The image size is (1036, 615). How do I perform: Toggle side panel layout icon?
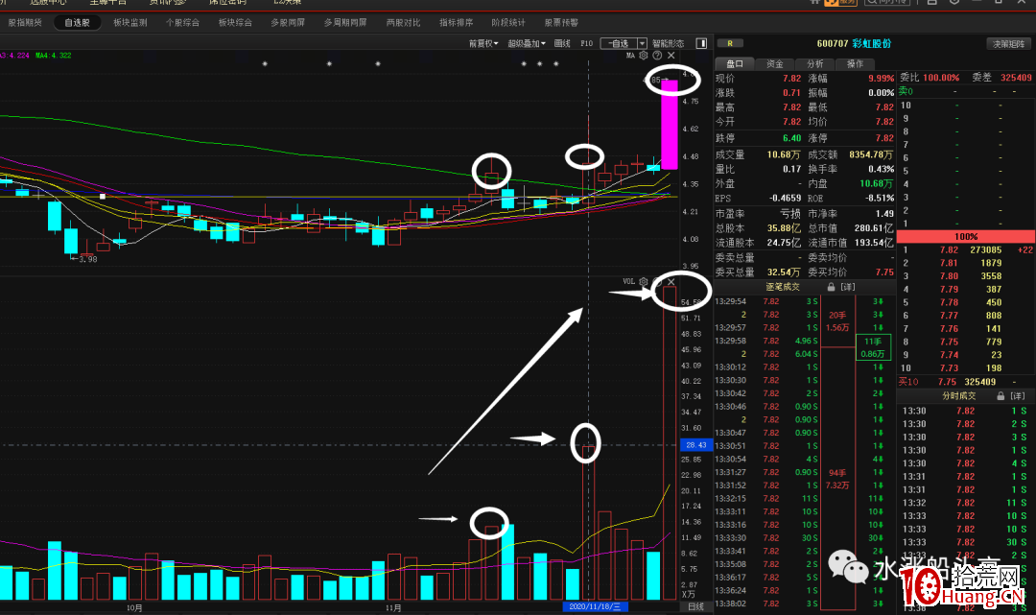[701, 43]
